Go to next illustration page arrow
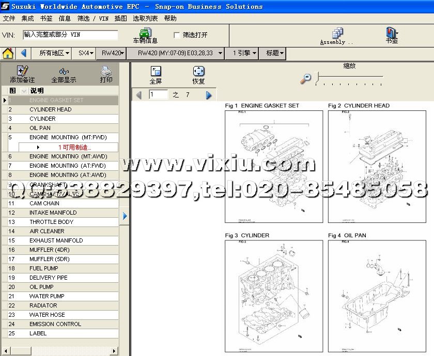 209,95
